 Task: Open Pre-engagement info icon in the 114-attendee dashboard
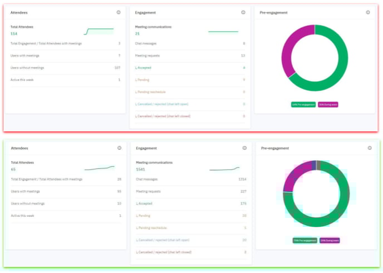pos(368,12)
